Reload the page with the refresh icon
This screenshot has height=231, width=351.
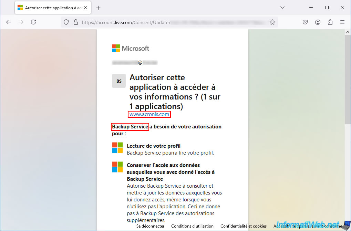(33, 22)
